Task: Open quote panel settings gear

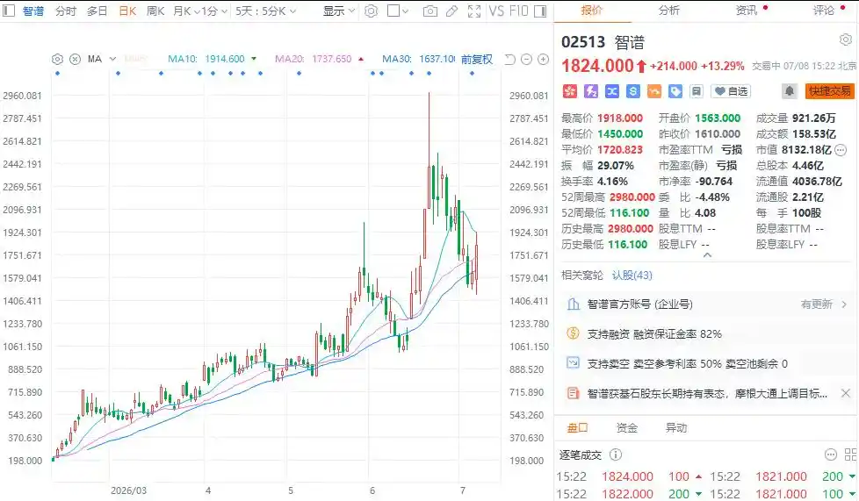Action: click(x=845, y=39)
